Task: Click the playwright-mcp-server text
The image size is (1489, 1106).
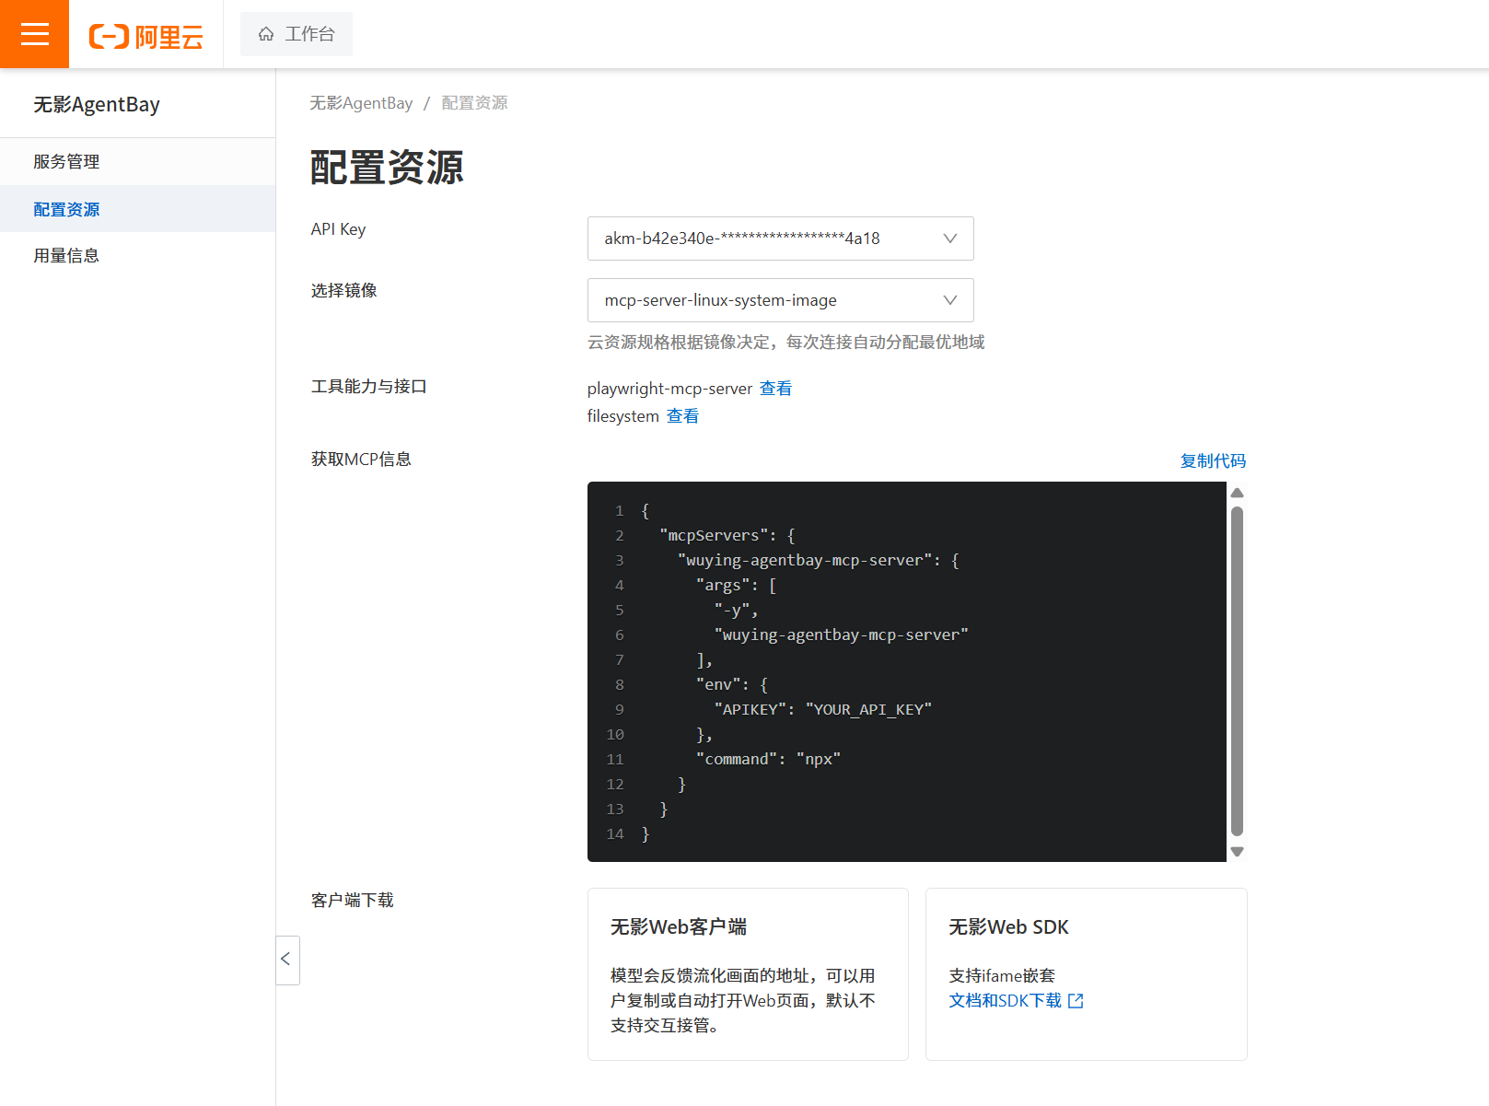Action: click(x=669, y=389)
